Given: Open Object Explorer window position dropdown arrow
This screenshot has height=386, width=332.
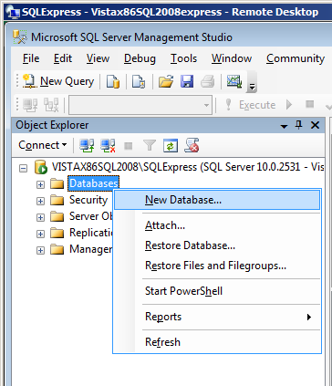Looking at the screenshot, I should click(284, 126).
